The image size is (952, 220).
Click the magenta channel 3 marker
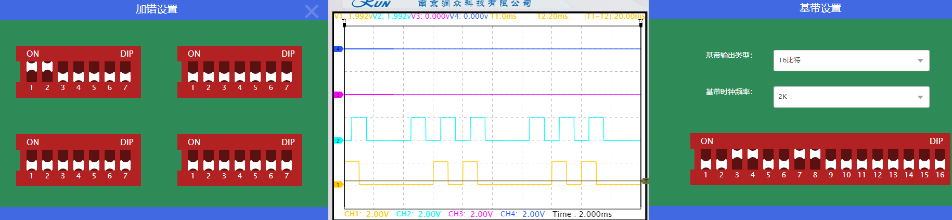tap(338, 95)
